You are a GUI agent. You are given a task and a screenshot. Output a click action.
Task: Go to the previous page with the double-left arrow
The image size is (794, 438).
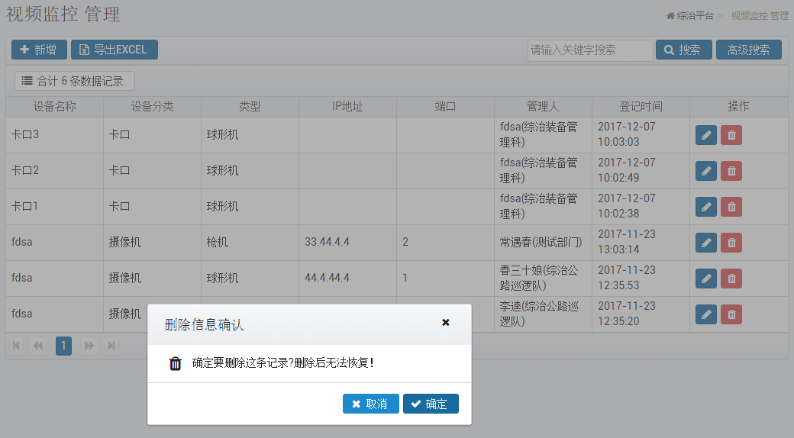[37, 346]
